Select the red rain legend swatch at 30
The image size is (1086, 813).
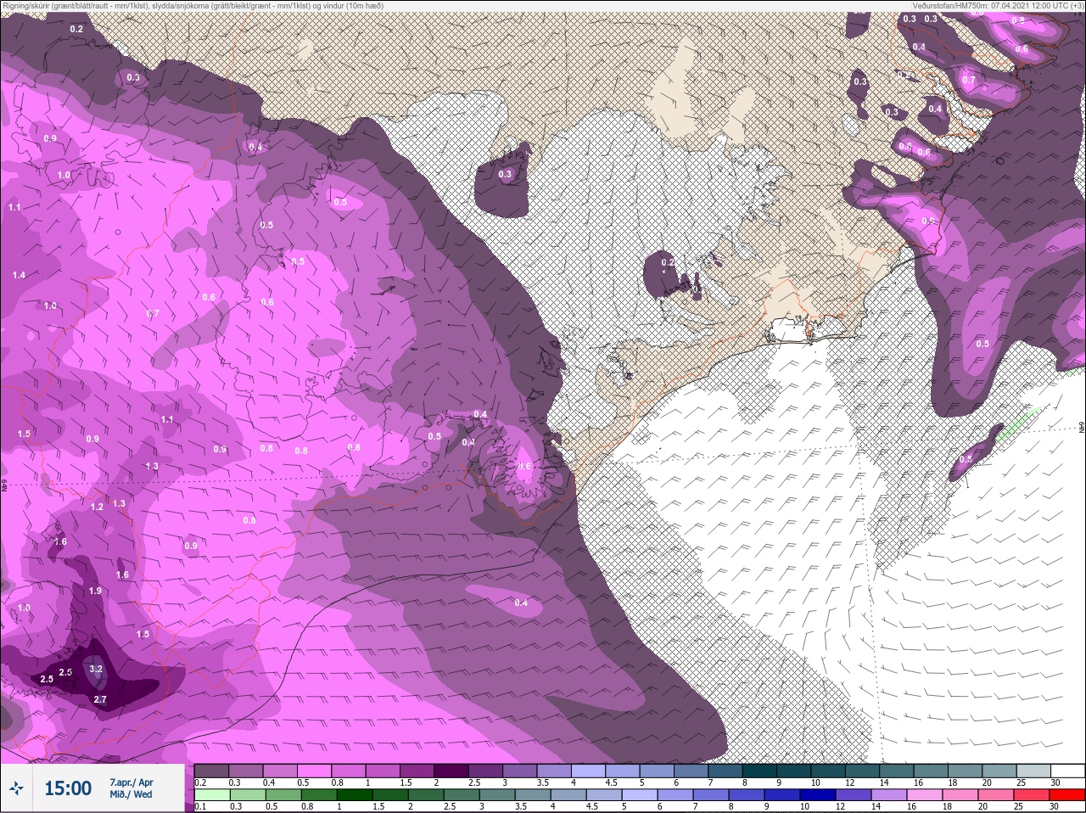pos(1067,795)
